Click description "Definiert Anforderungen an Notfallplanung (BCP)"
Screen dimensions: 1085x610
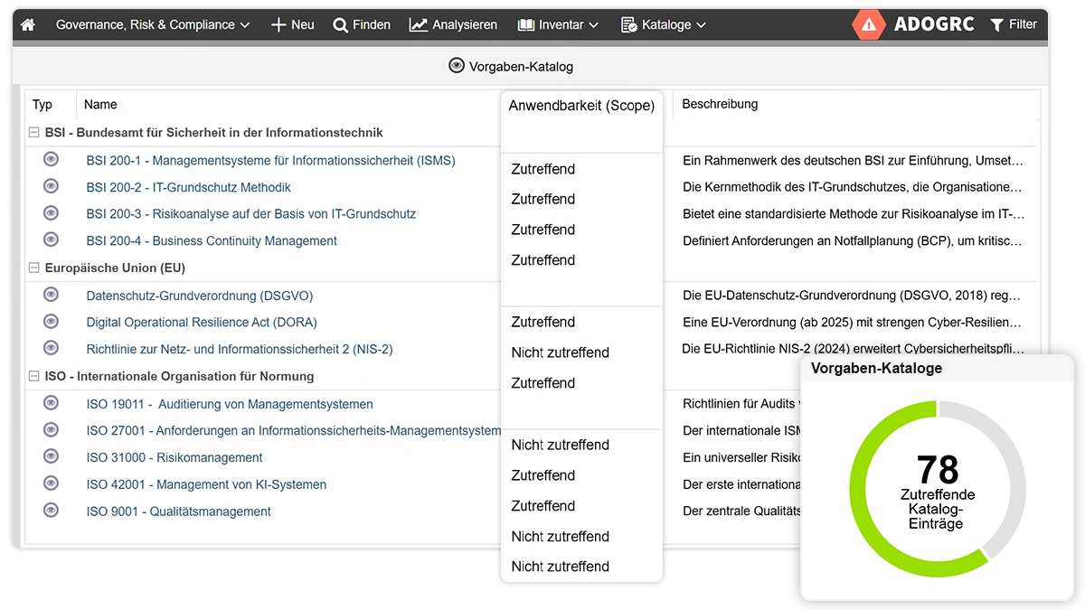(853, 241)
